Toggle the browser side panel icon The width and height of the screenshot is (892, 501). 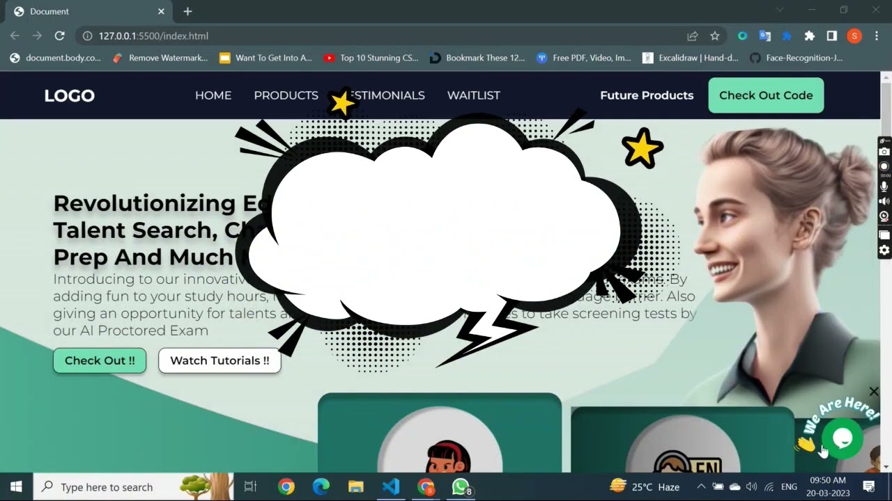pyautogui.click(x=831, y=36)
